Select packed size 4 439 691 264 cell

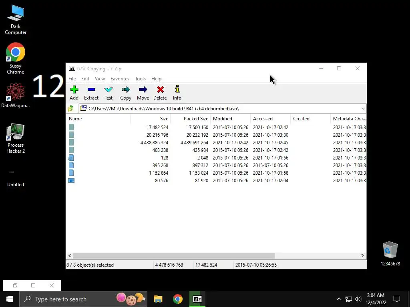coord(194,143)
